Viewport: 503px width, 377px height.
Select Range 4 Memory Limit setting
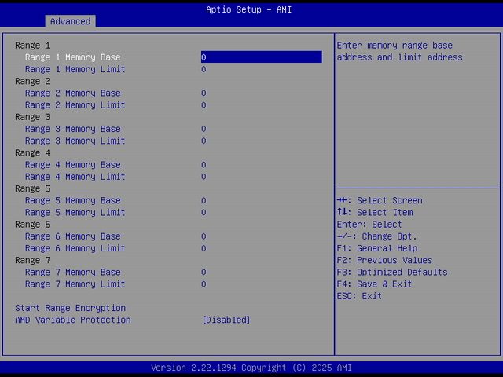75,177
